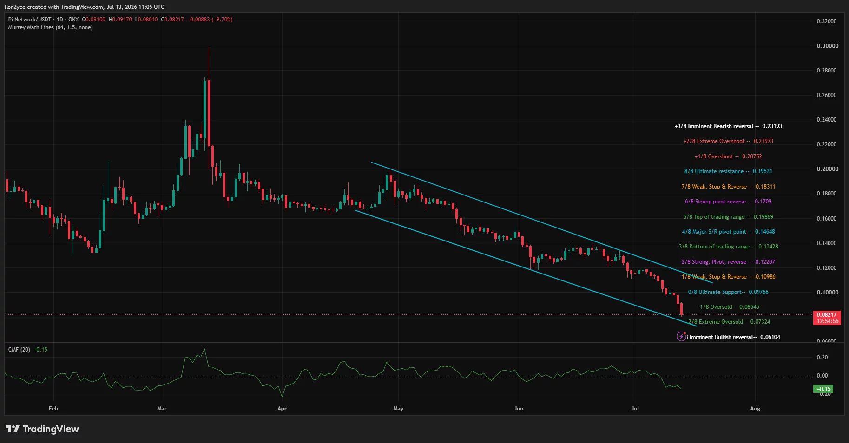
Task: Click the Ron2yee created with TradingView.com caption
Action: tap(84, 7)
